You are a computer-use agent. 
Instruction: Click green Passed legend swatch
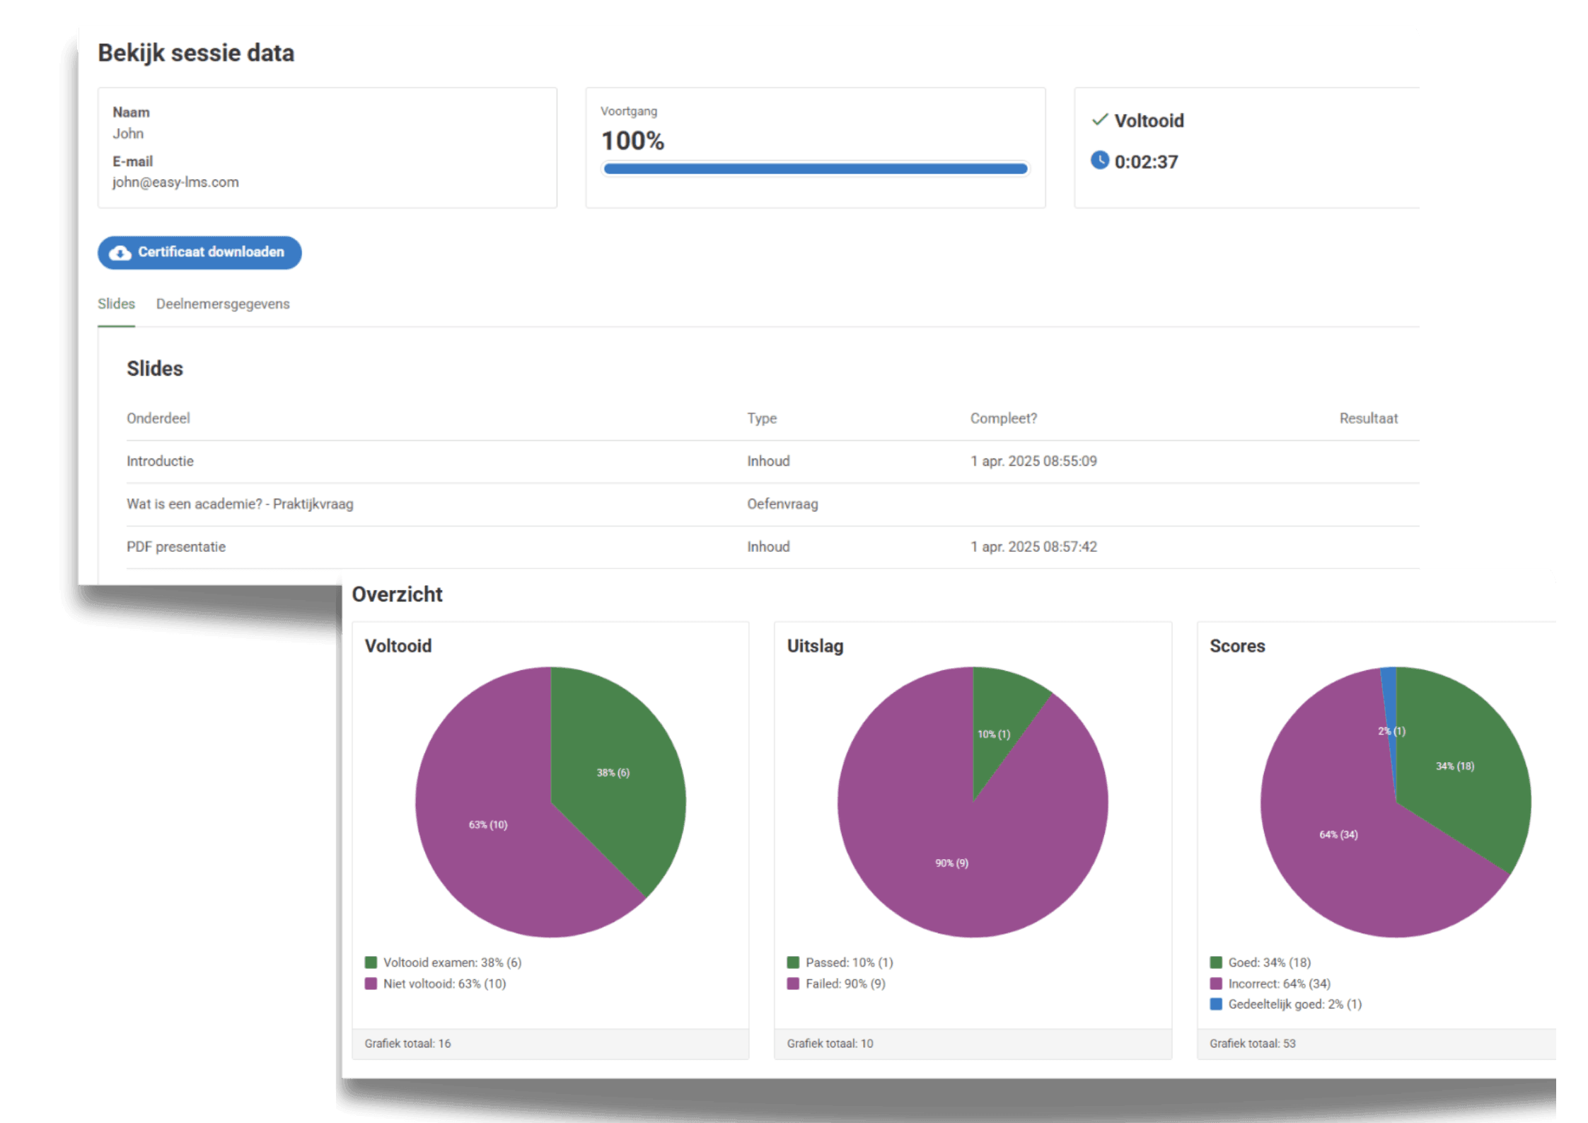[793, 962]
